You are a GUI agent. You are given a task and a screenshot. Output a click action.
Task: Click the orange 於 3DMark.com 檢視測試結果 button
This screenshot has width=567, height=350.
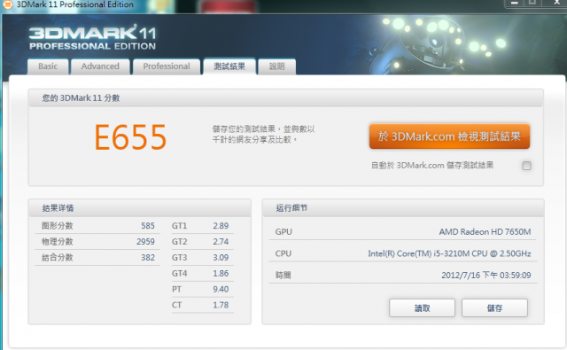(449, 136)
